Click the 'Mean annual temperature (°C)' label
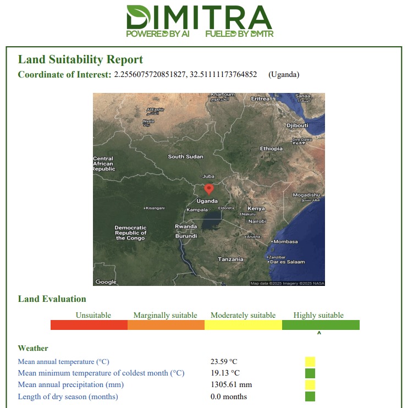 click(63, 362)
